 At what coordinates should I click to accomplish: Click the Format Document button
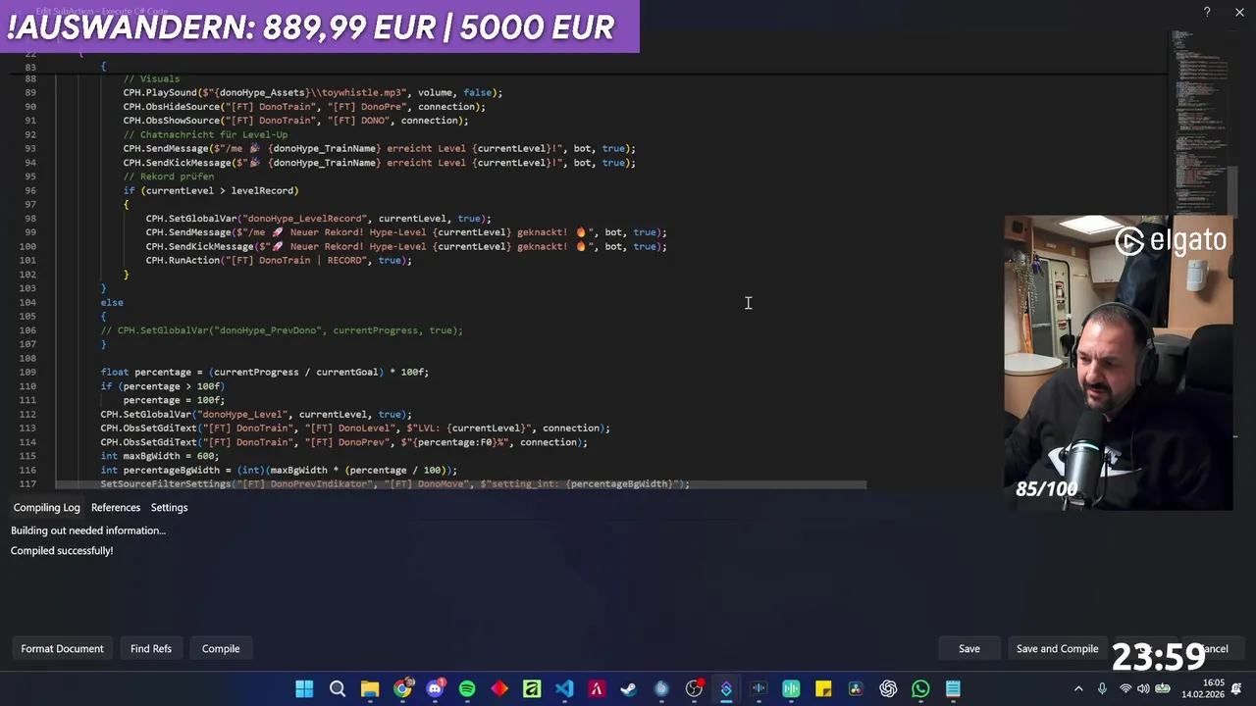pos(62,648)
